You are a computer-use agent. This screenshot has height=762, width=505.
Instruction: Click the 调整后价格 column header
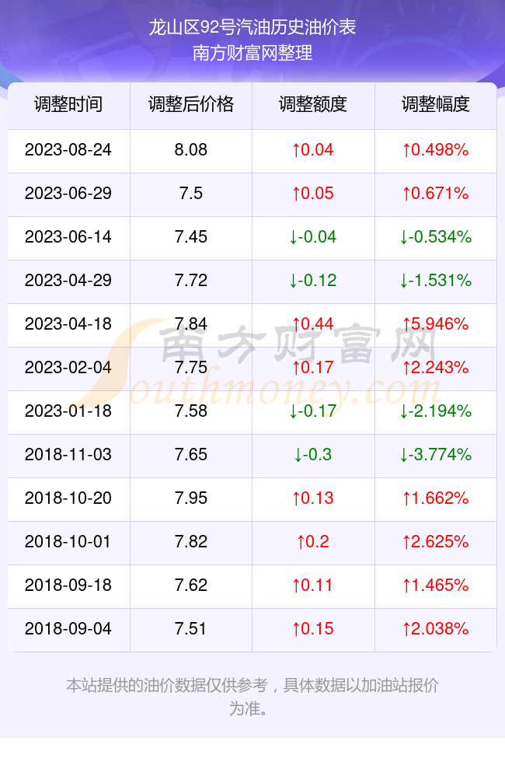pos(191,104)
